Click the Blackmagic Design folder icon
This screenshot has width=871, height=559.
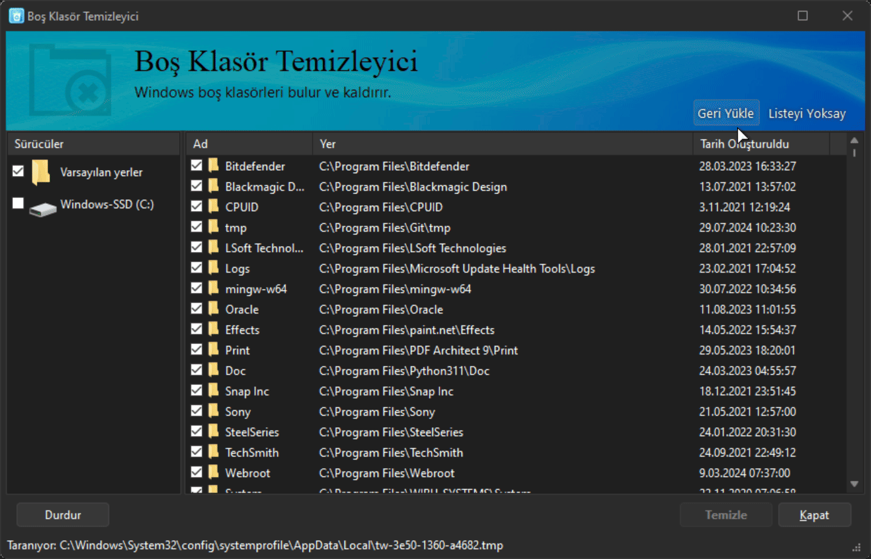point(214,186)
